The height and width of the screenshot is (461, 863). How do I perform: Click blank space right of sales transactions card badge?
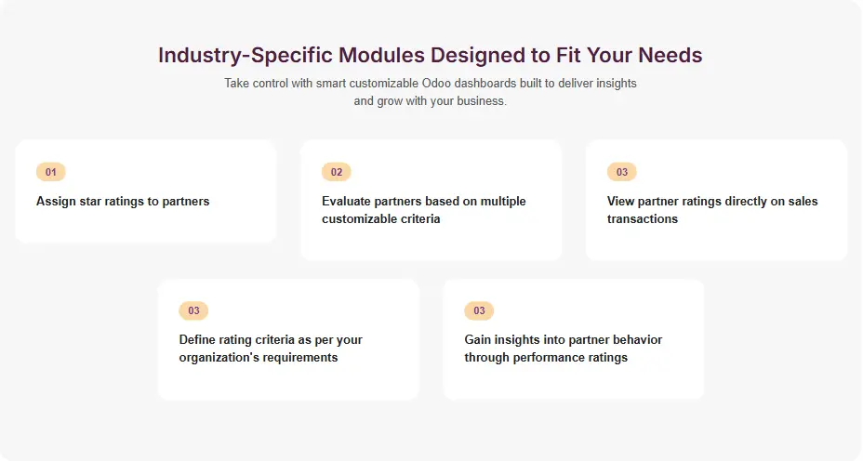735,172
